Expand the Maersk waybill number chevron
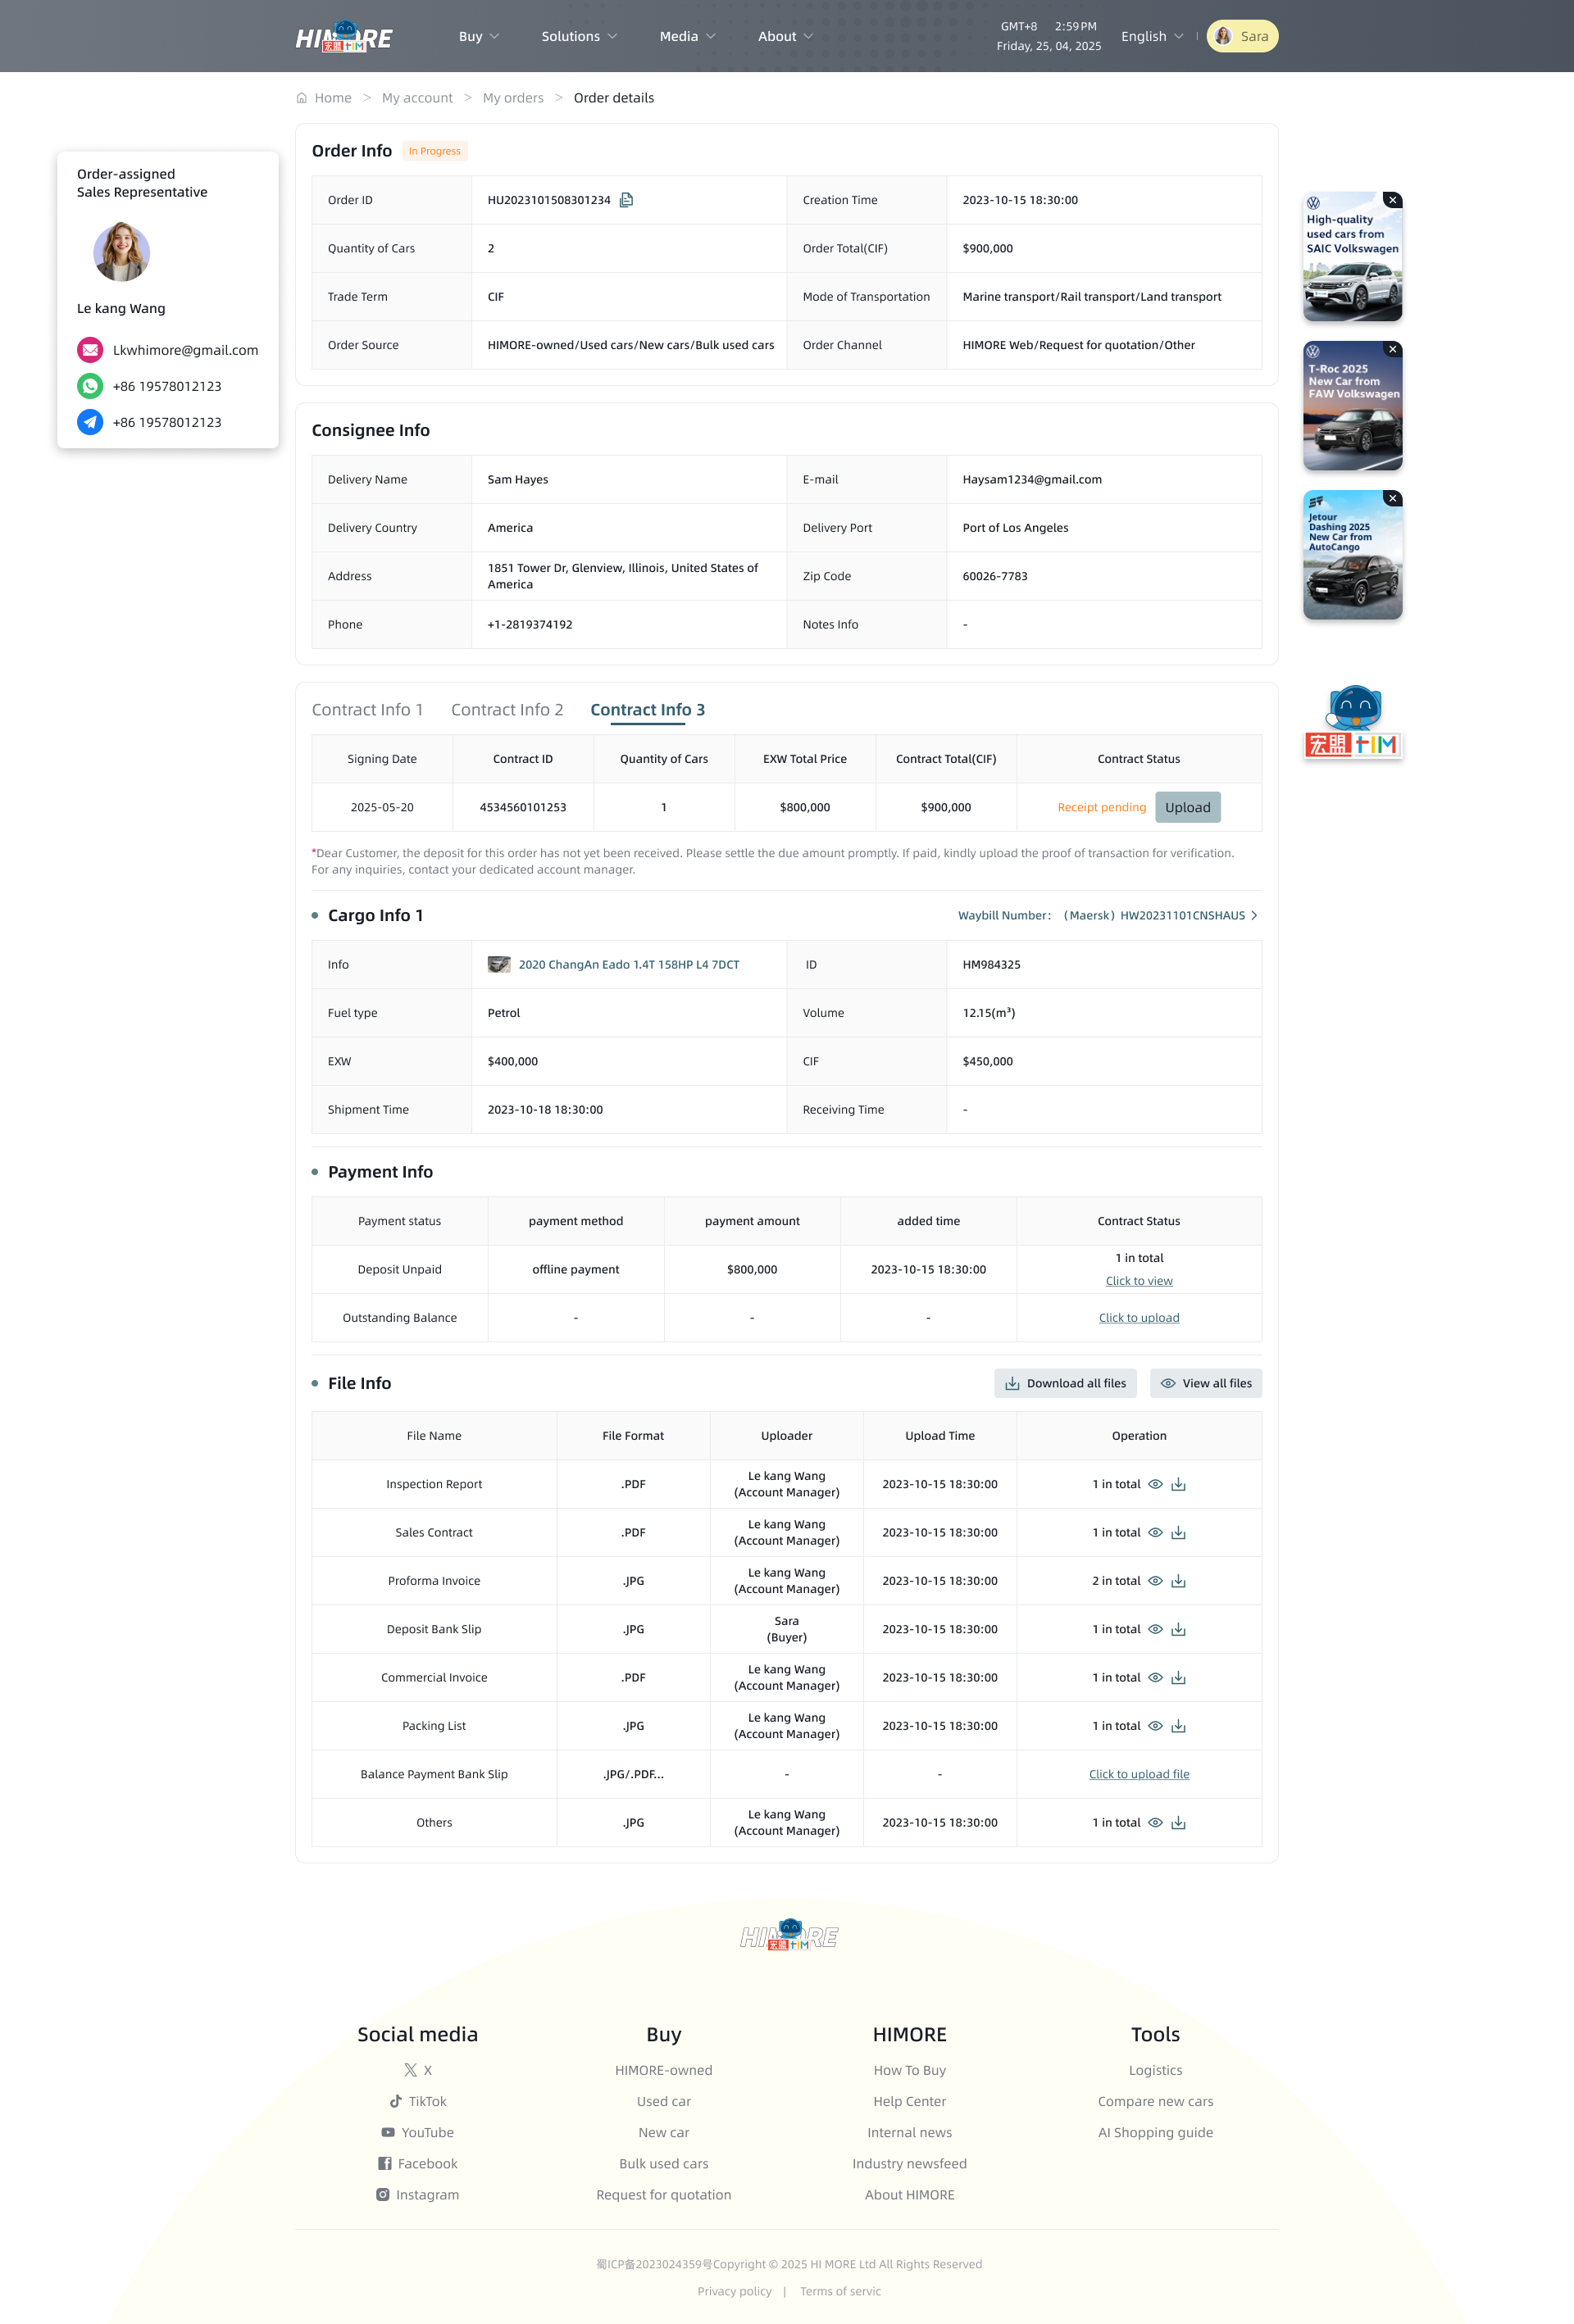This screenshot has width=1574, height=2324. coord(1253,915)
